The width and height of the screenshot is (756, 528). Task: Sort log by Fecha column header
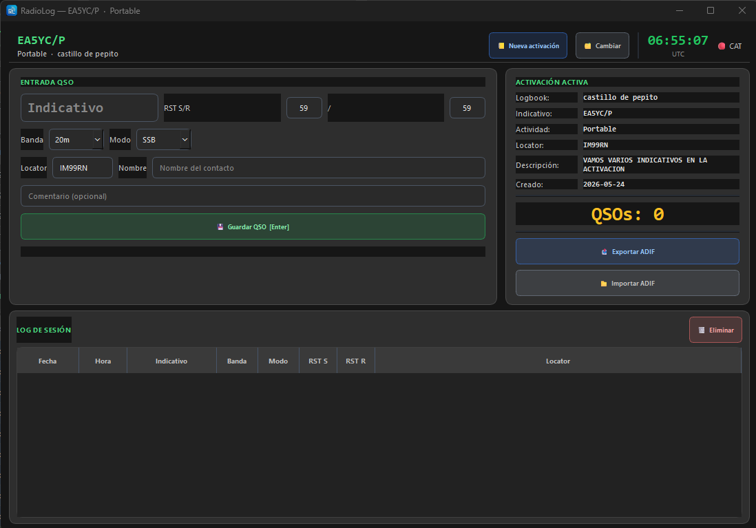48,361
